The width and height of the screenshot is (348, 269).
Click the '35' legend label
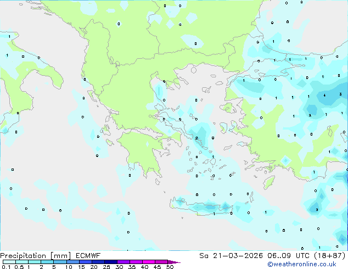pyautogui.click(x=132, y=267)
